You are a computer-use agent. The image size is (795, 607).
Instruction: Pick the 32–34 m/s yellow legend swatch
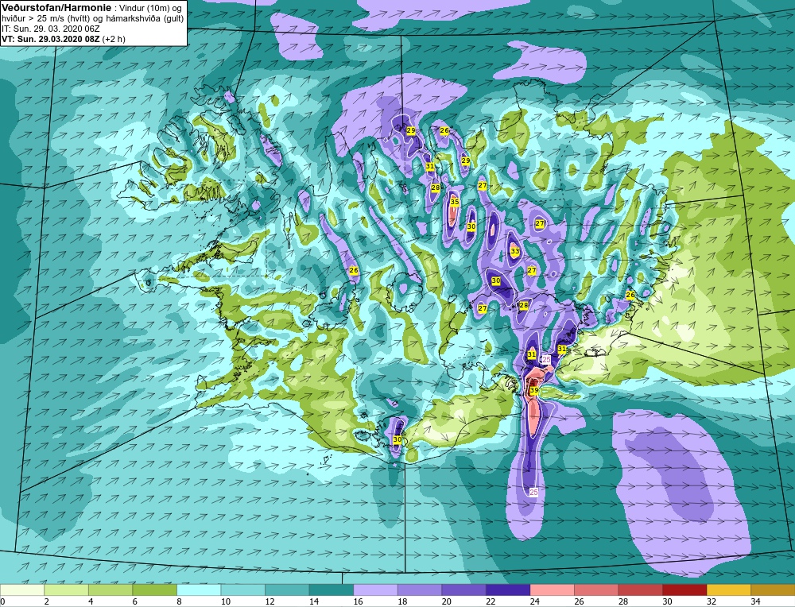coord(728,590)
